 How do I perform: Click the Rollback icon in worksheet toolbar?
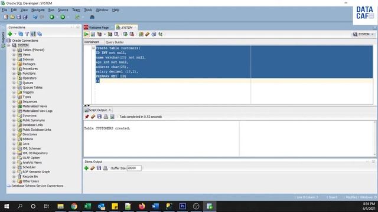click(x=132, y=34)
